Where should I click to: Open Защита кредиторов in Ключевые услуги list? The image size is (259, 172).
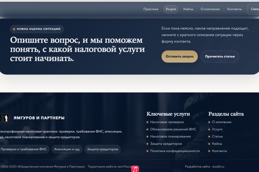166,144
